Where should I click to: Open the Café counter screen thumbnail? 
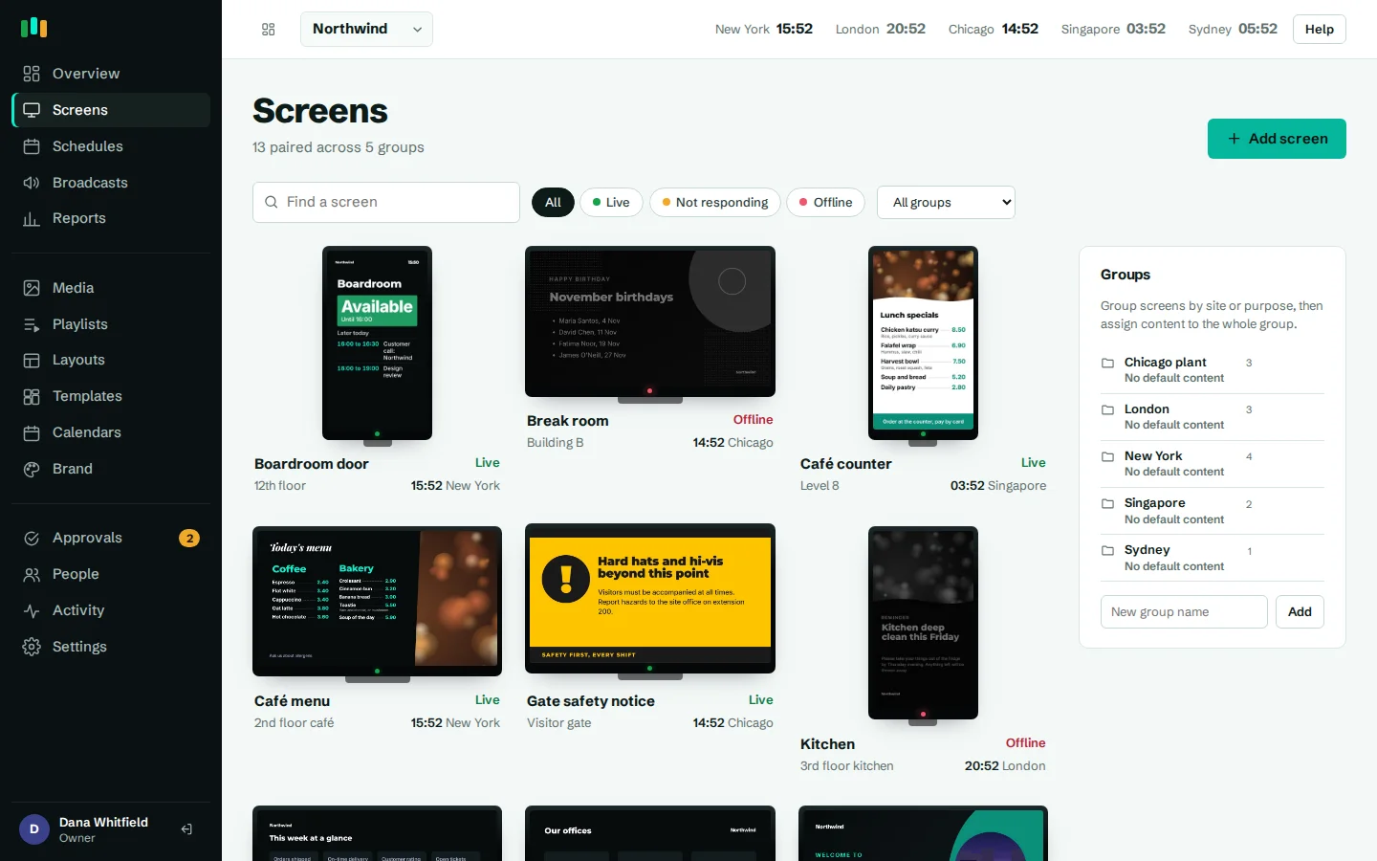pyautogui.click(x=923, y=342)
